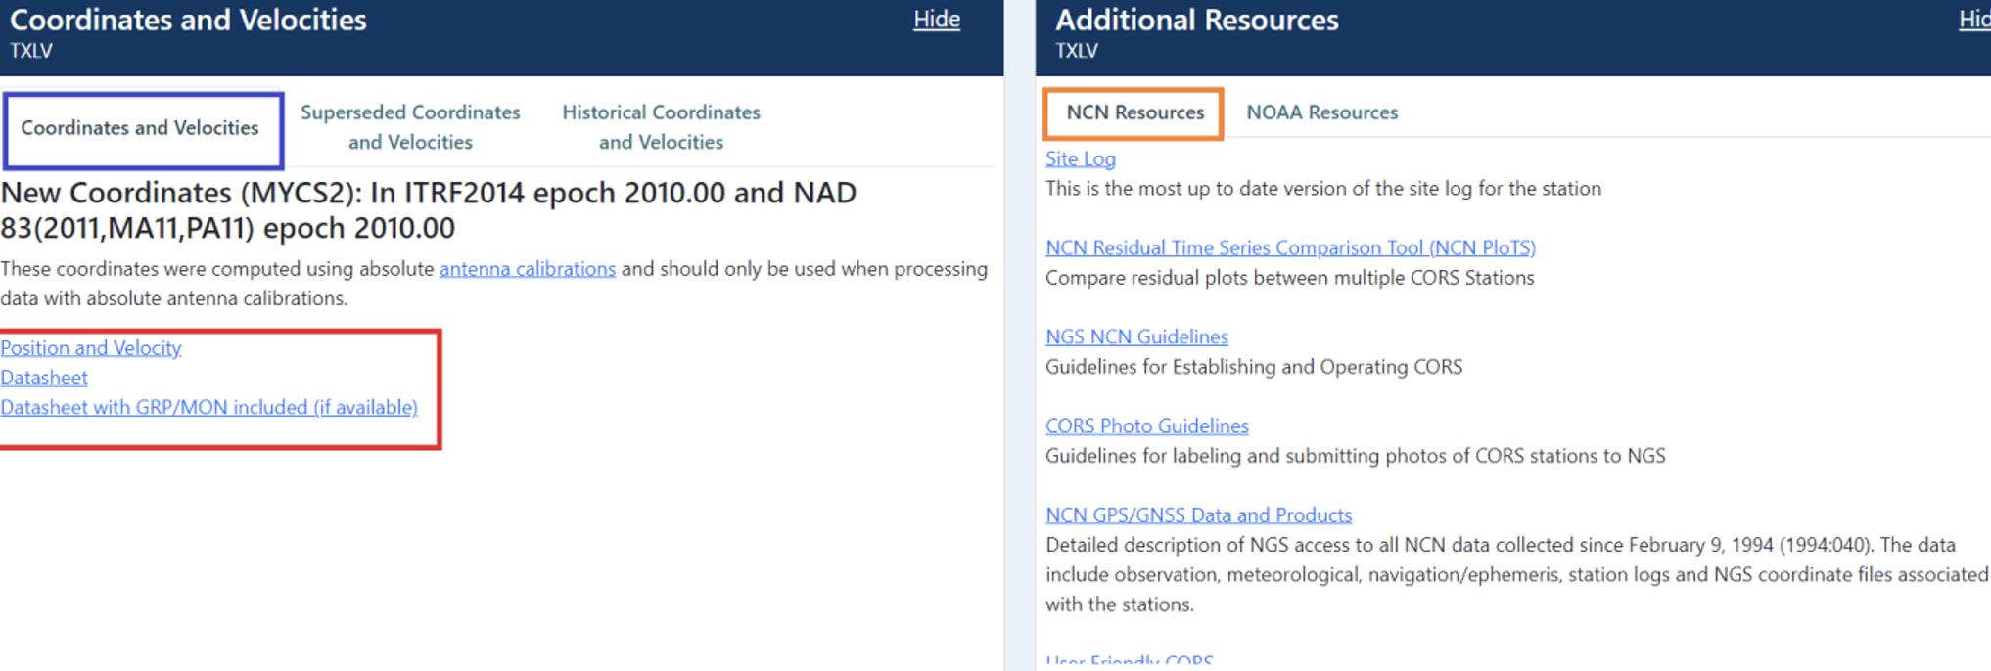Open the Historical Coordinates and Velocities tab

(661, 127)
